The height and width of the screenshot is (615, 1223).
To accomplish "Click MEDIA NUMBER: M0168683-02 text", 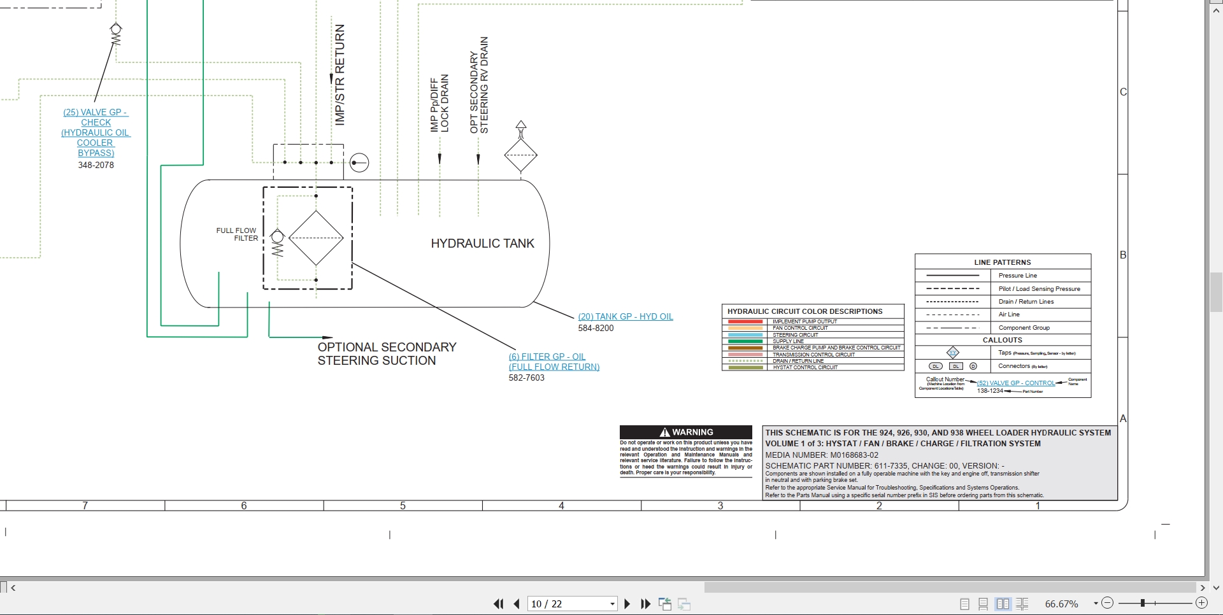I will [x=822, y=455].
